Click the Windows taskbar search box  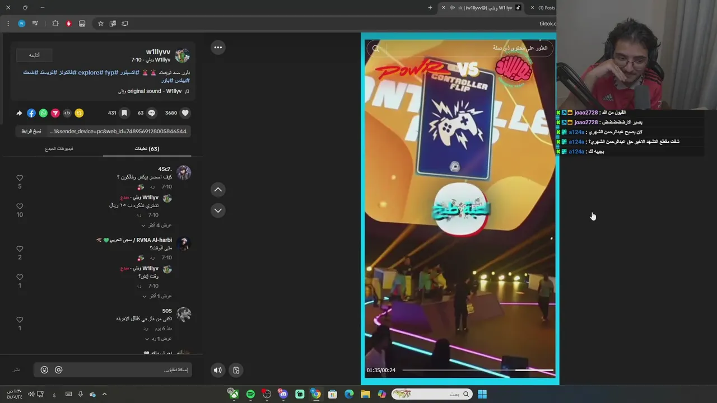431,394
